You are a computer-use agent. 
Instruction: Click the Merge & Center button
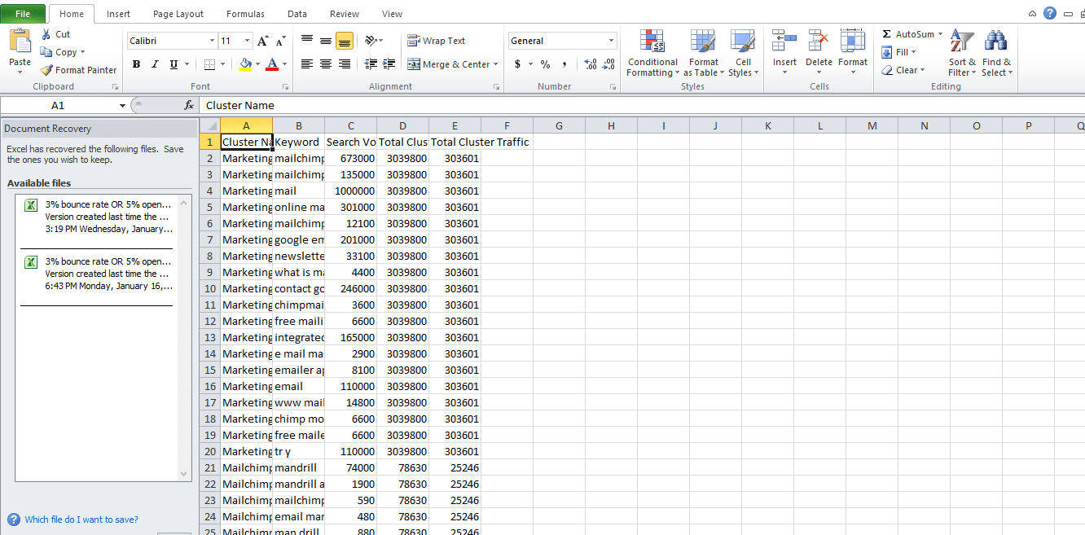[449, 64]
